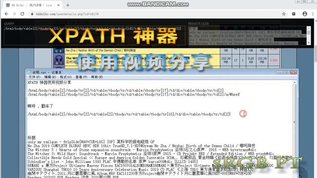Click the 电影 category icon
Image resolution: width=317 pixels, height=178 pixels.
[x=59, y=51]
